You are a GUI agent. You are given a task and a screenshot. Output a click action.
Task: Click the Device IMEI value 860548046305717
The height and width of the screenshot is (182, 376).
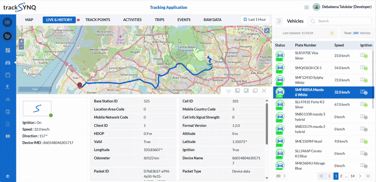(58, 142)
